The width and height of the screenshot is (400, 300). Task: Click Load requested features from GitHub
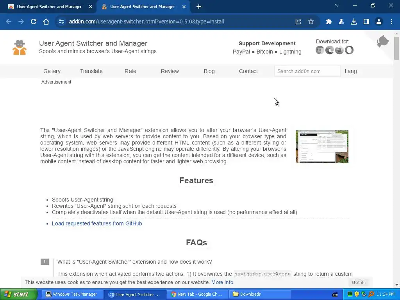[x=97, y=223]
